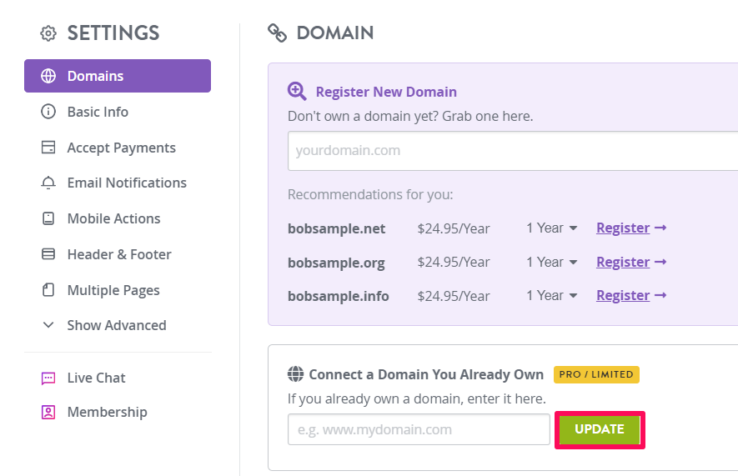This screenshot has height=476, width=738.
Task: Click the bobsample.org domain name
Action: [x=336, y=263]
